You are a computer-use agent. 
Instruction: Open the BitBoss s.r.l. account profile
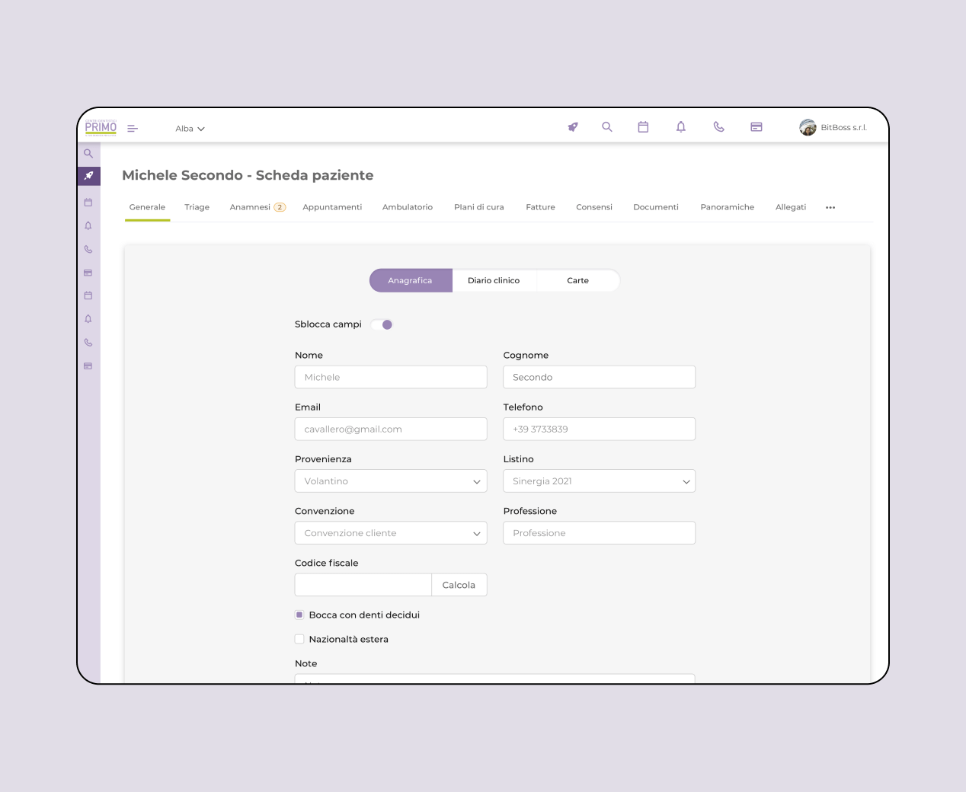(x=833, y=127)
